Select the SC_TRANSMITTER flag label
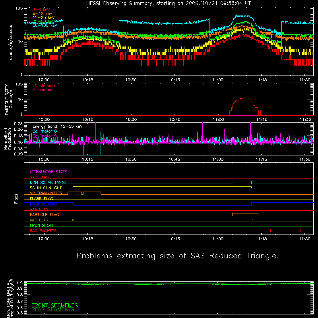 tap(46, 193)
